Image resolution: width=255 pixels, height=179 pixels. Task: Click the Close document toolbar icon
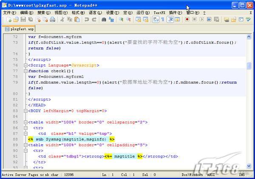[x=38, y=19]
